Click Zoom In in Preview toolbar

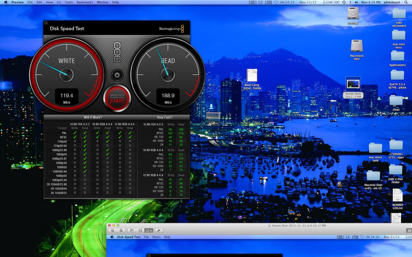(x=121, y=231)
